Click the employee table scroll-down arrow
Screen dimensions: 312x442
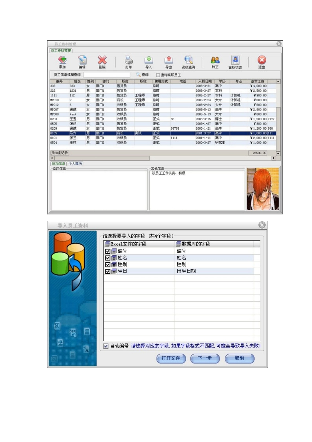pyautogui.click(x=278, y=153)
